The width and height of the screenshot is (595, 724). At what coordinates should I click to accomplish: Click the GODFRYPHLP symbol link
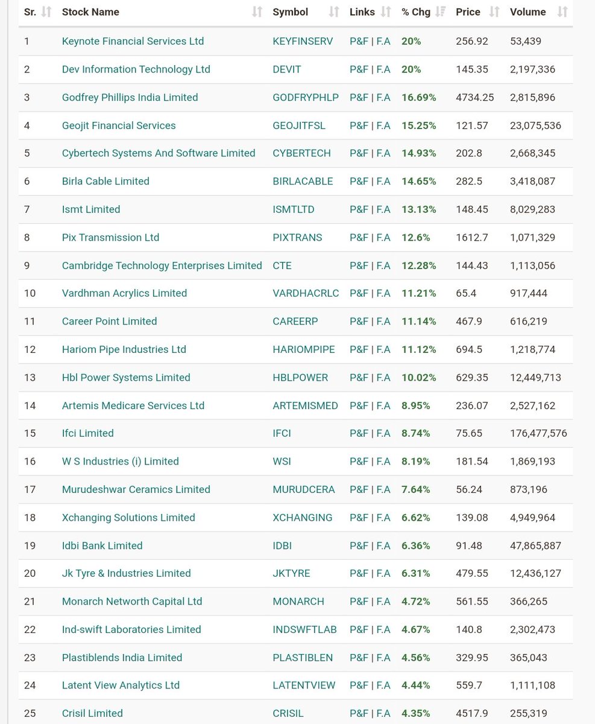pos(306,97)
